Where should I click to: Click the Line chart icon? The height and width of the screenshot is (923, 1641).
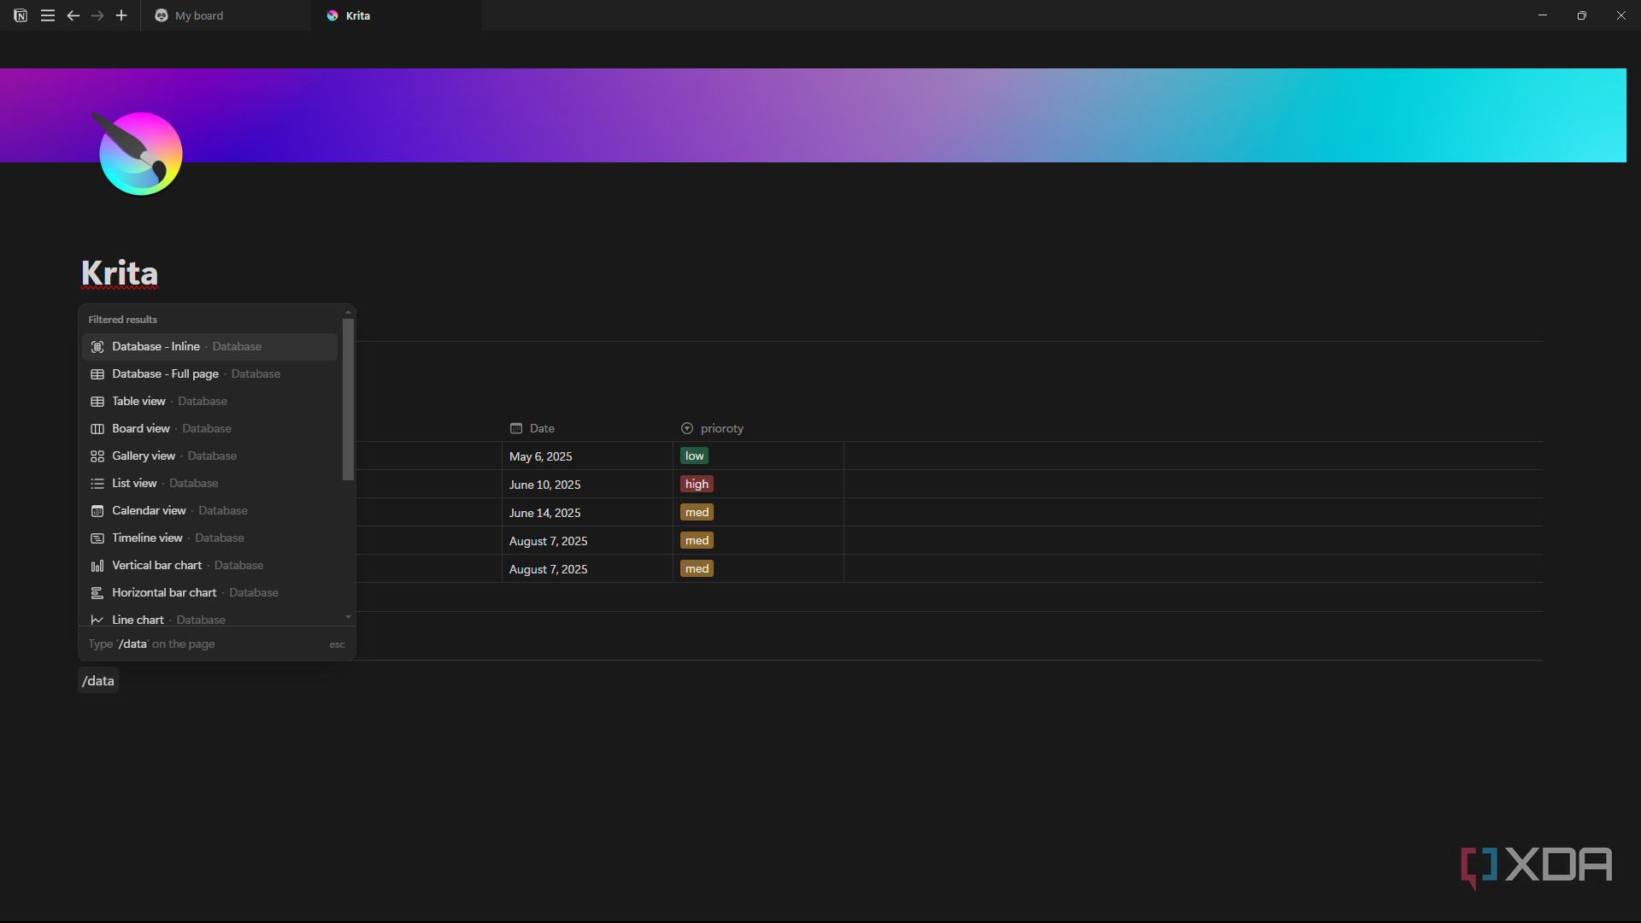tap(97, 620)
